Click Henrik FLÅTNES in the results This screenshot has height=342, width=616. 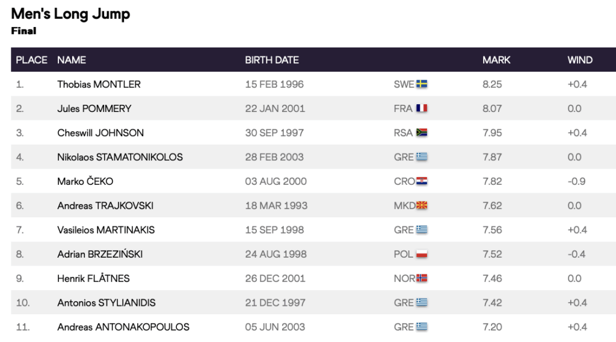click(x=93, y=278)
